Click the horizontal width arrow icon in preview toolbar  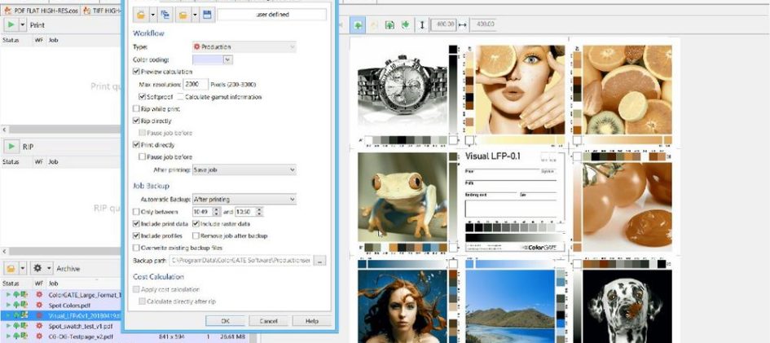point(463,24)
